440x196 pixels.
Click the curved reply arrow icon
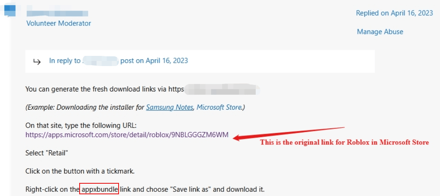point(37,61)
